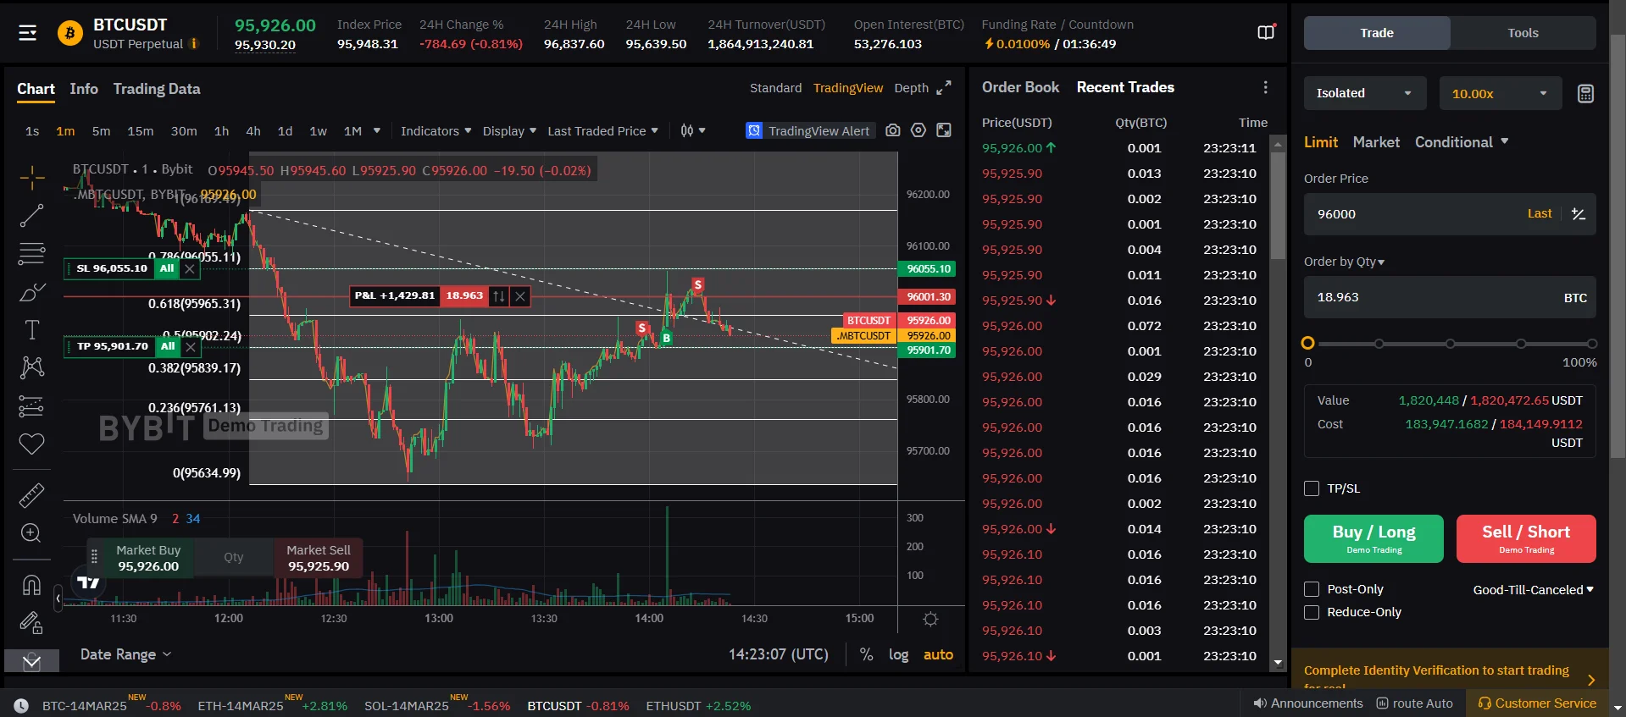Expand the Indicators dropdown
The image size is (1626, 717).
pyautogui.click(x=436, y=131)
